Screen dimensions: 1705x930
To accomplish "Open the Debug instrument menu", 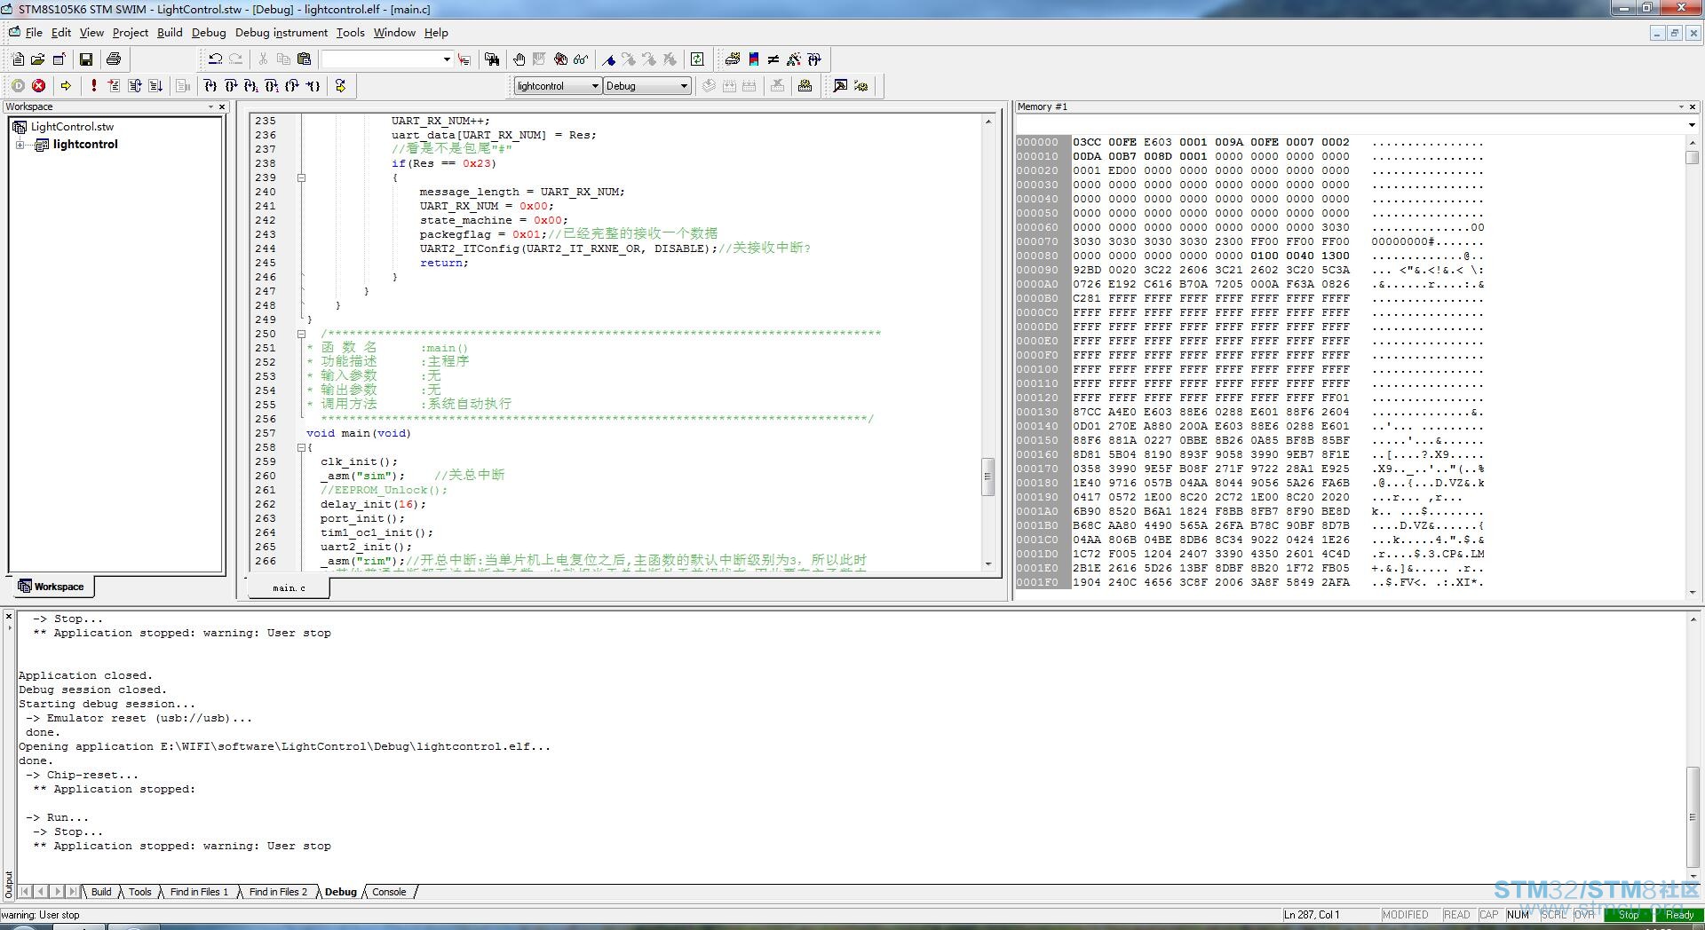I will (282, 33).
